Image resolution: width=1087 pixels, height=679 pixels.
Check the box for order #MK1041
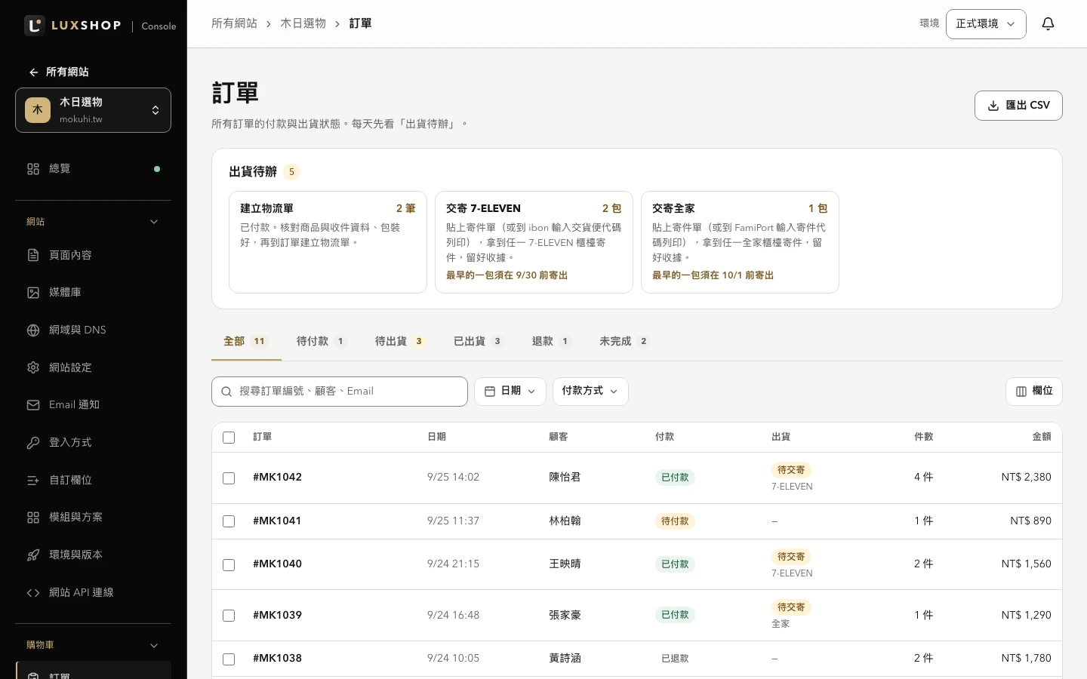[x=229, y=521]
